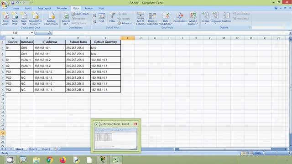Click the horizontal scrollbar
This screenshot has height=164, width=292.
(224, 149)
